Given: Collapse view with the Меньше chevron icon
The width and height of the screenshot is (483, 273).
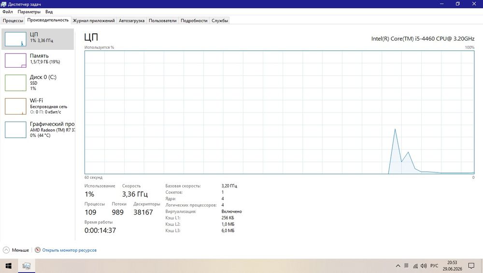Looking at the screenshot, I should [6, 250].
